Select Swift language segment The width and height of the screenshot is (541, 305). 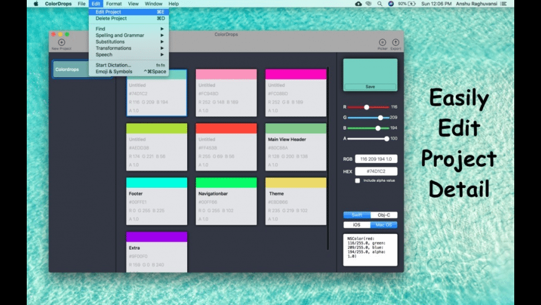tap(357, 215)
